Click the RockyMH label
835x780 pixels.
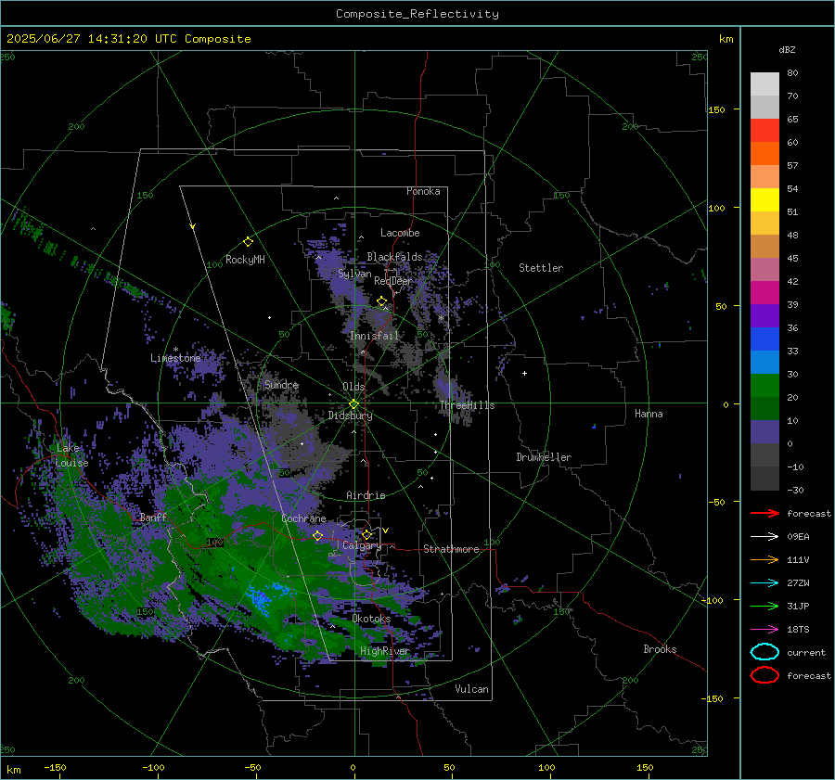[245, 260]
